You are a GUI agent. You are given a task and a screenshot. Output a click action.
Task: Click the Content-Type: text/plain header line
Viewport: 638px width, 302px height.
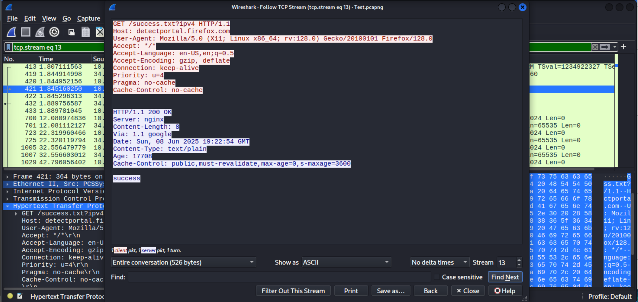[x=160, y=149]
